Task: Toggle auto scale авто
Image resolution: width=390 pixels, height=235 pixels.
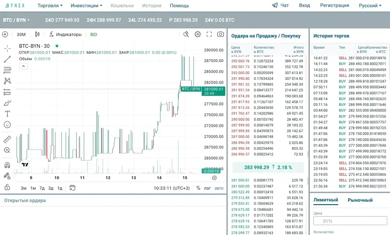Action: 219,188
